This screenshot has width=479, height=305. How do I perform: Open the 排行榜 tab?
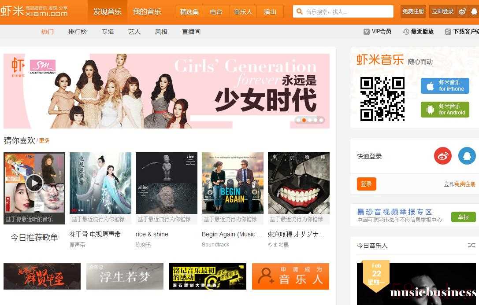[77, 32]
